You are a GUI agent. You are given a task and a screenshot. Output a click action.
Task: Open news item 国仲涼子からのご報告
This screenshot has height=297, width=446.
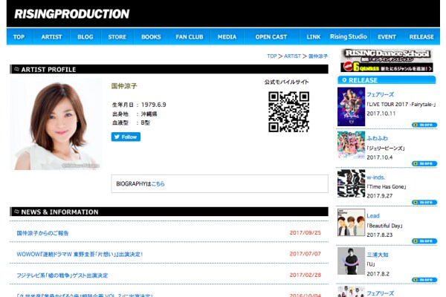42,233
